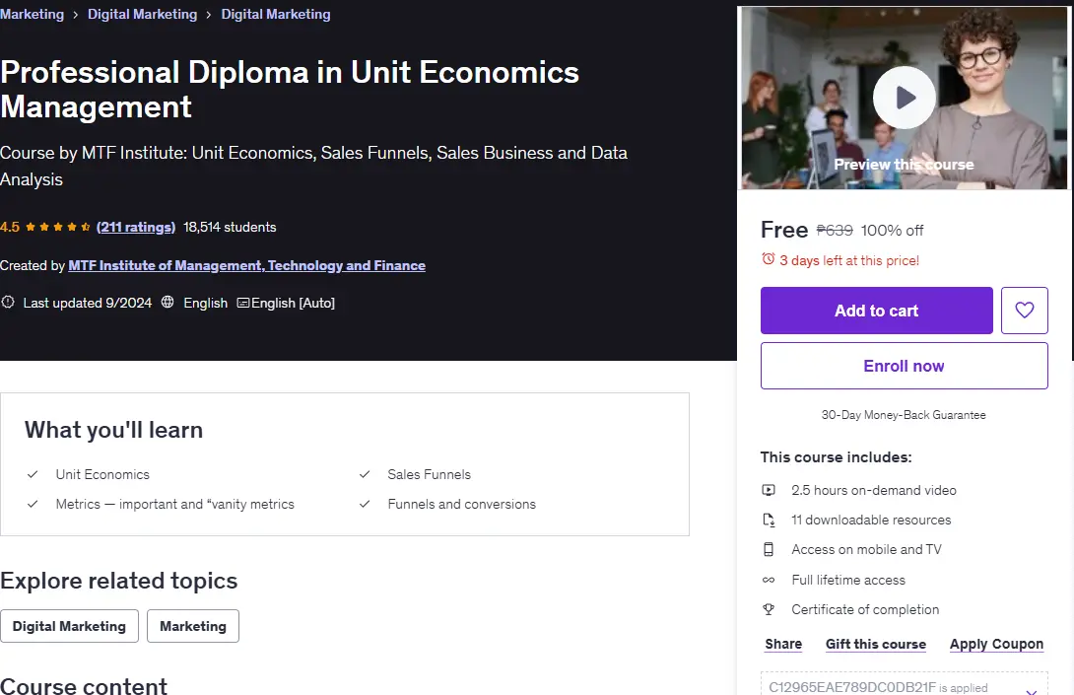Screen dimensions: 1074x695
Task: Click checkmark beside Unit Economics
Action: (33, 474)
